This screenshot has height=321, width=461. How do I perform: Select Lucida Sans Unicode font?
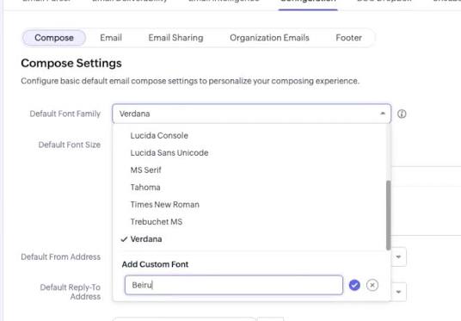[x=169, y=153]
